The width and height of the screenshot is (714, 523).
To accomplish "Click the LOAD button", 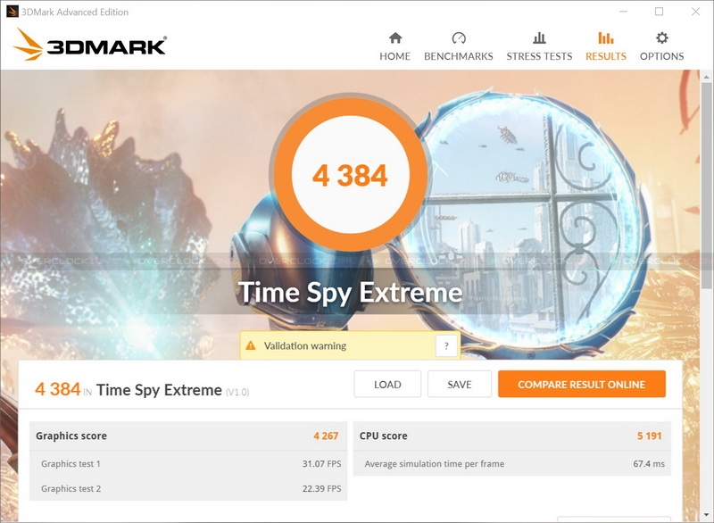I will (387, 384).
